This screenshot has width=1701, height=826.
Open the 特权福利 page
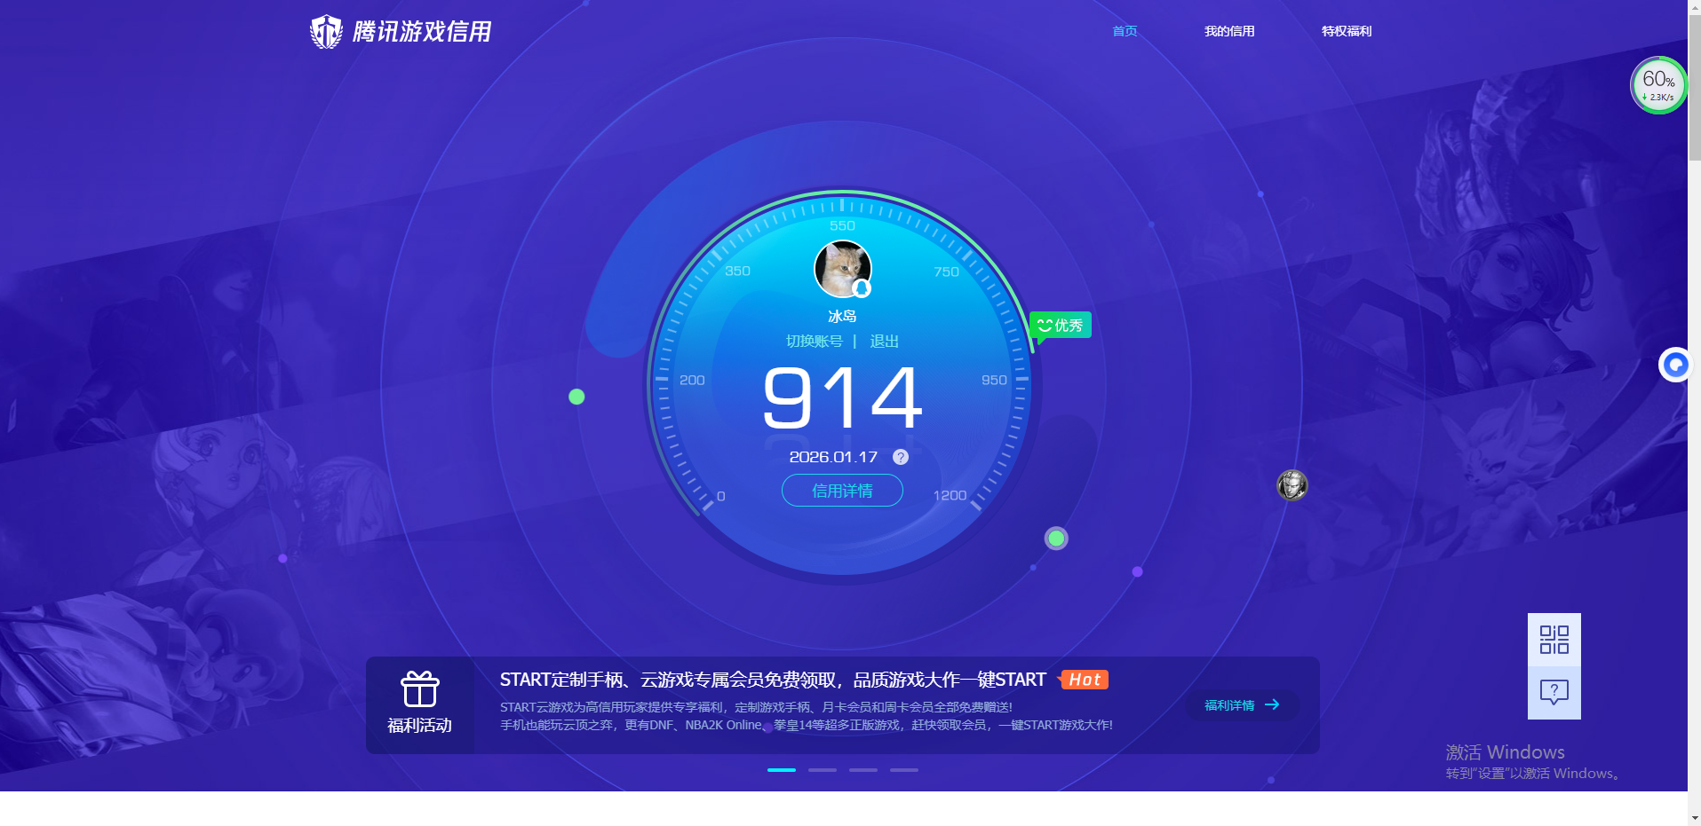point(1346,31)
